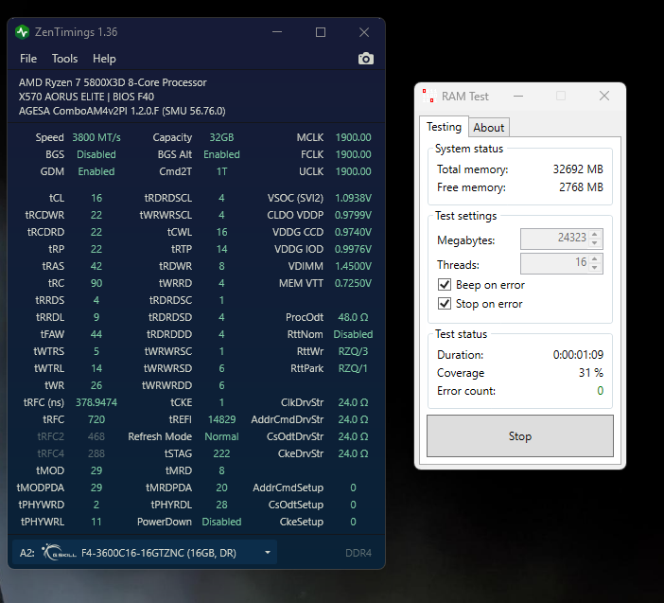
Task: Click the FCLK value 1900.00
Action: pyautogui.click(x=353, y=154)
